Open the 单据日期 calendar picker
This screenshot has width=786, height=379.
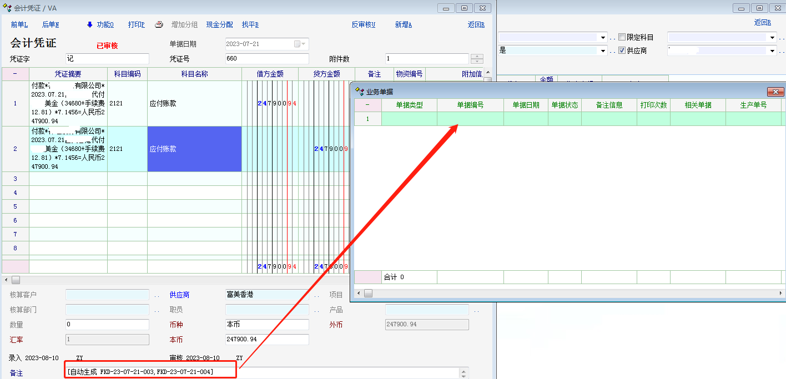pyautogui.click(x=300, y=44)
